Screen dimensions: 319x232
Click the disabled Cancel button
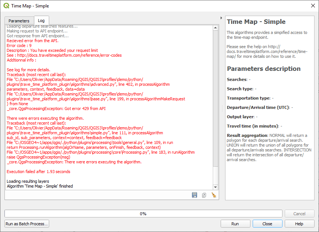[x=299, y=213]
